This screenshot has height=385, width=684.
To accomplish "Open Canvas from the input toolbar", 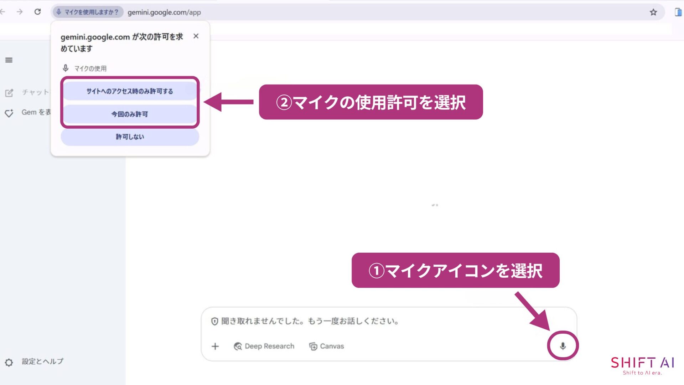I will tap(326, 346).
